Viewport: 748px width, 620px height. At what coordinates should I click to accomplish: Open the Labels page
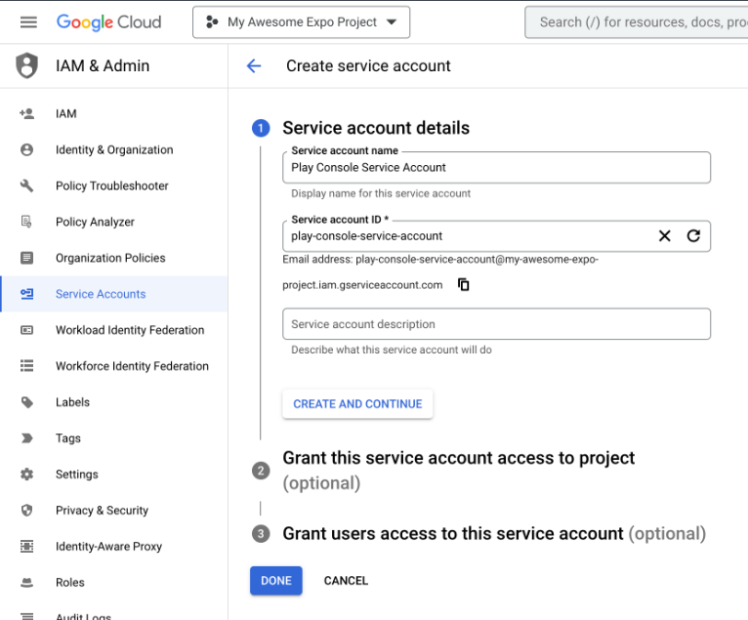pos(72,402)
